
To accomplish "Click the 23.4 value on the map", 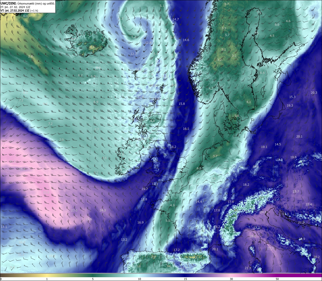I will 308,205.
